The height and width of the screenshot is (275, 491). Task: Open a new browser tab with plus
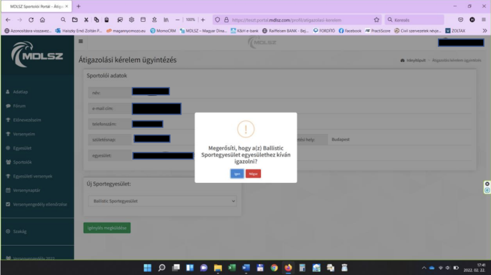pyautogui.click(x=79, y=6)
